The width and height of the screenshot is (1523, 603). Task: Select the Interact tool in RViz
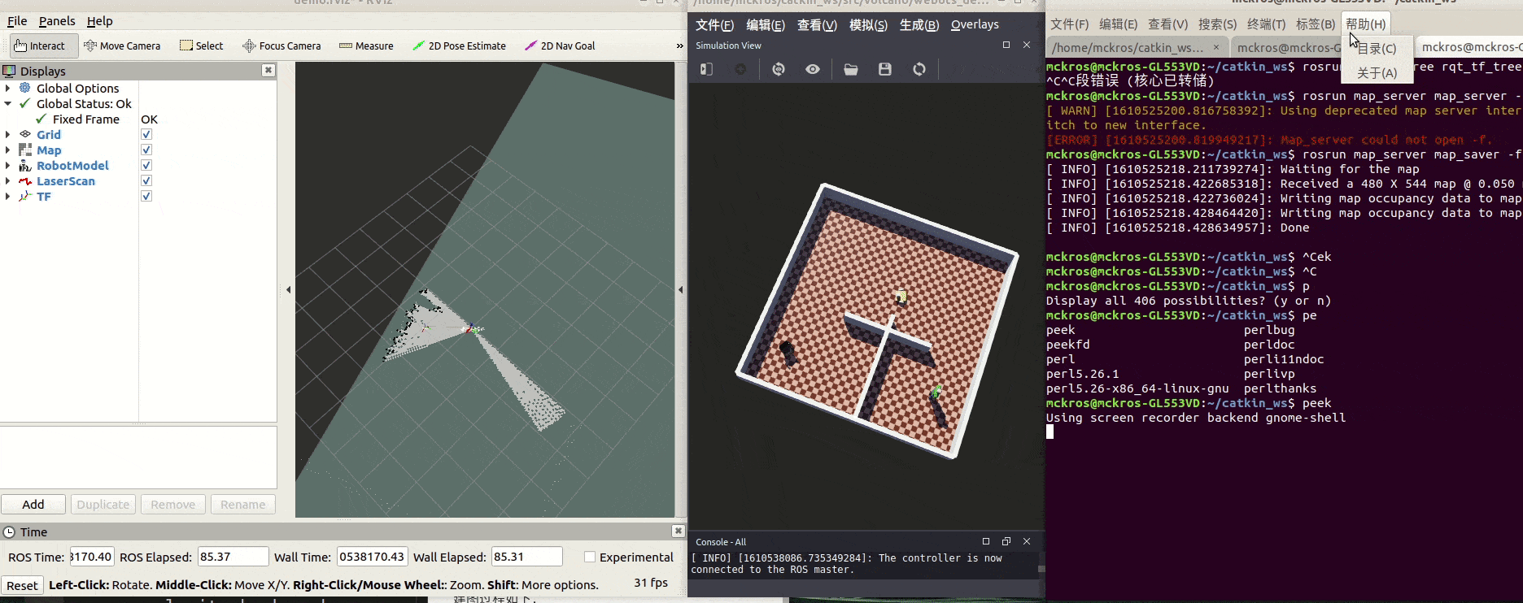pyautogui.click(x=44, y=46)
